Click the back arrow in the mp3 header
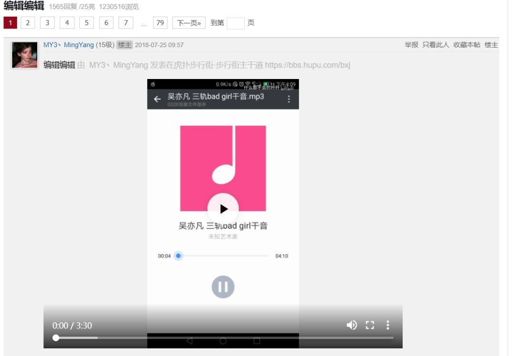The width and height of the screenshot is (514, 356). click(157, 99)
